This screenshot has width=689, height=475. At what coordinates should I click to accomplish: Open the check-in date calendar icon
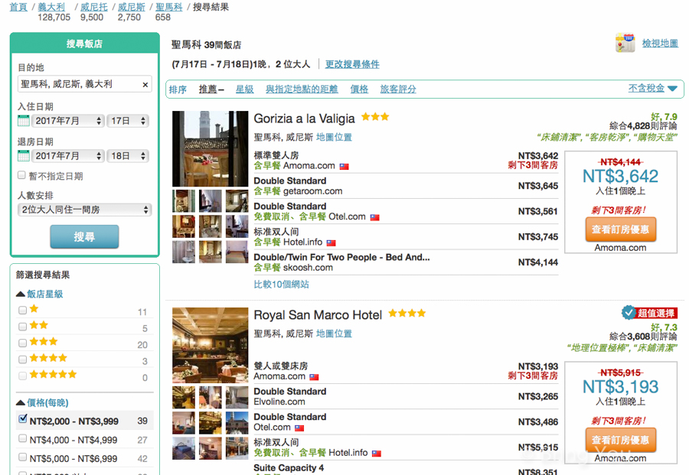[x=23, y=121]
